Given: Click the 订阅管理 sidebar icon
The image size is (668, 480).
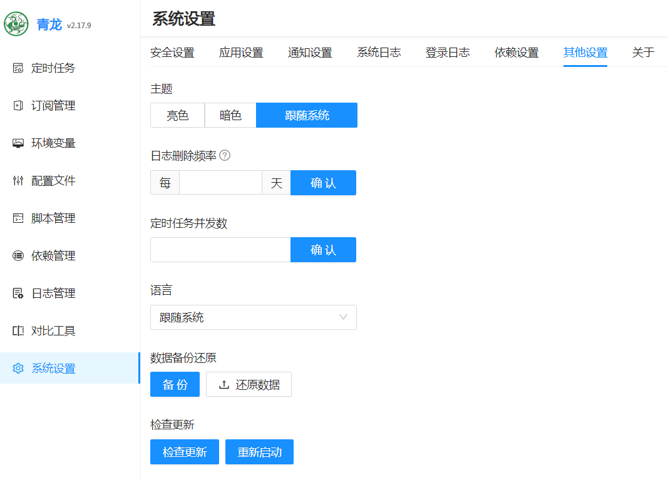Looking at the screenshot, I should [x=18, y=106].
